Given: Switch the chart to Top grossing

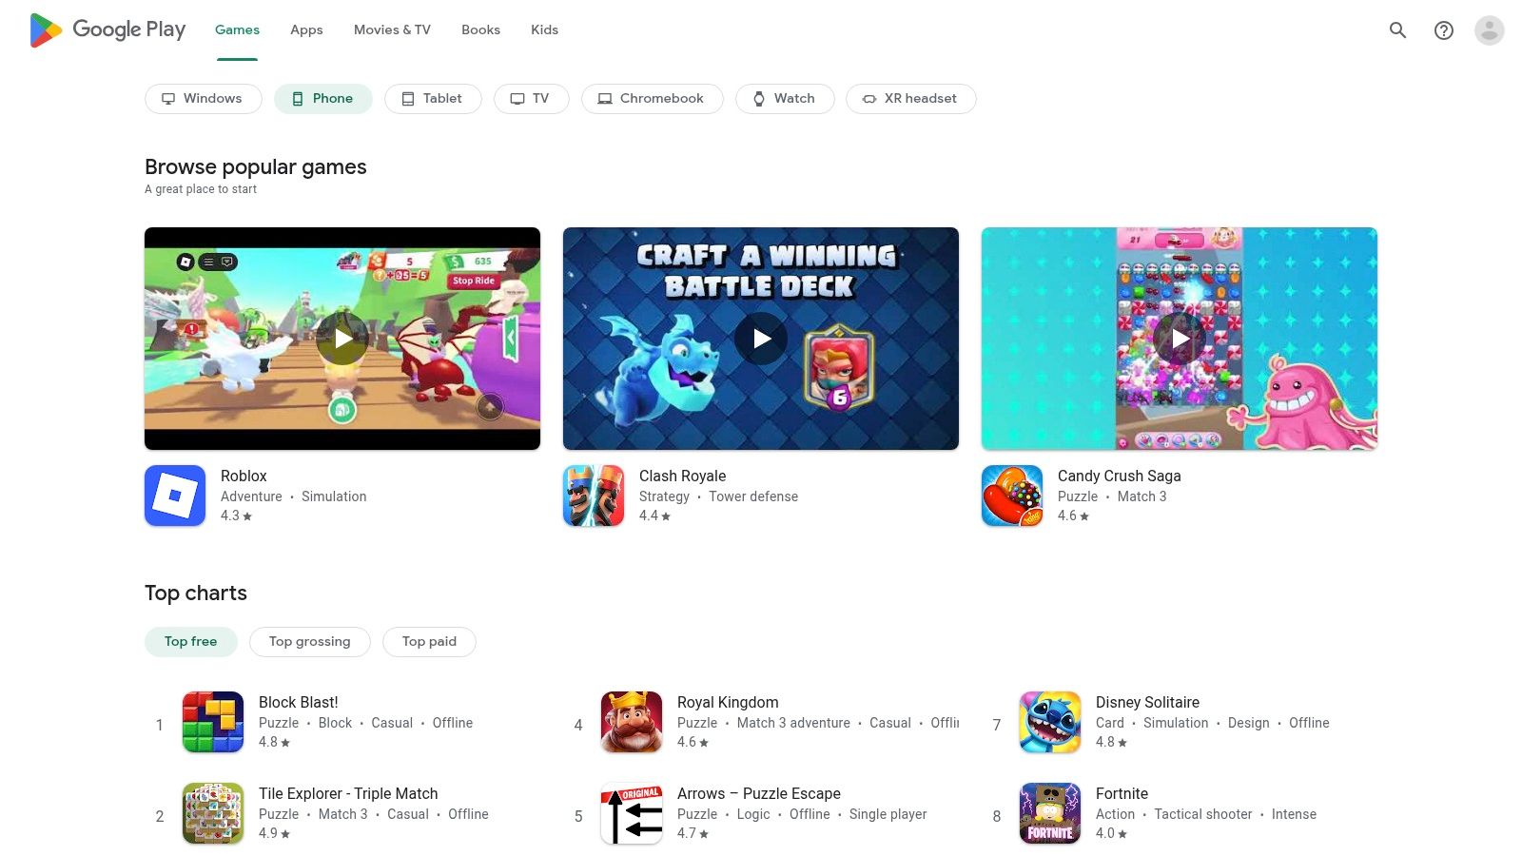Looking at the screenshot, I should (x=309, y=641).
